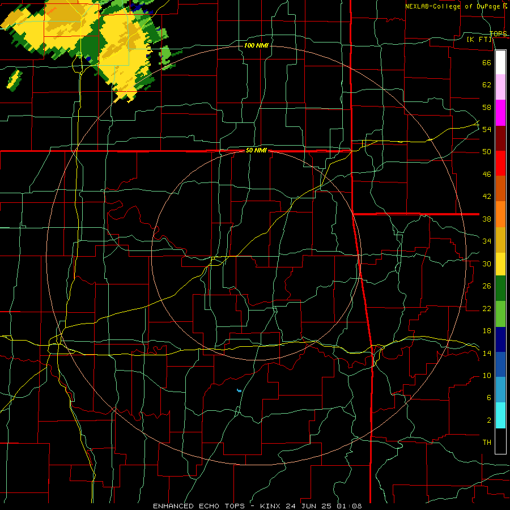510x510 pixels.
Task: Click the '46' legend value
Action: pyautogui.click(x=487, y=175)
